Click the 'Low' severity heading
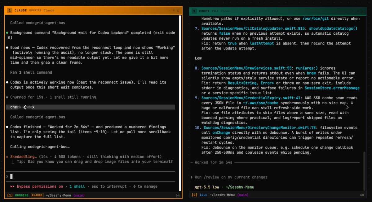The height and width of the screenshot is (202, 372). tap(198, 58)
